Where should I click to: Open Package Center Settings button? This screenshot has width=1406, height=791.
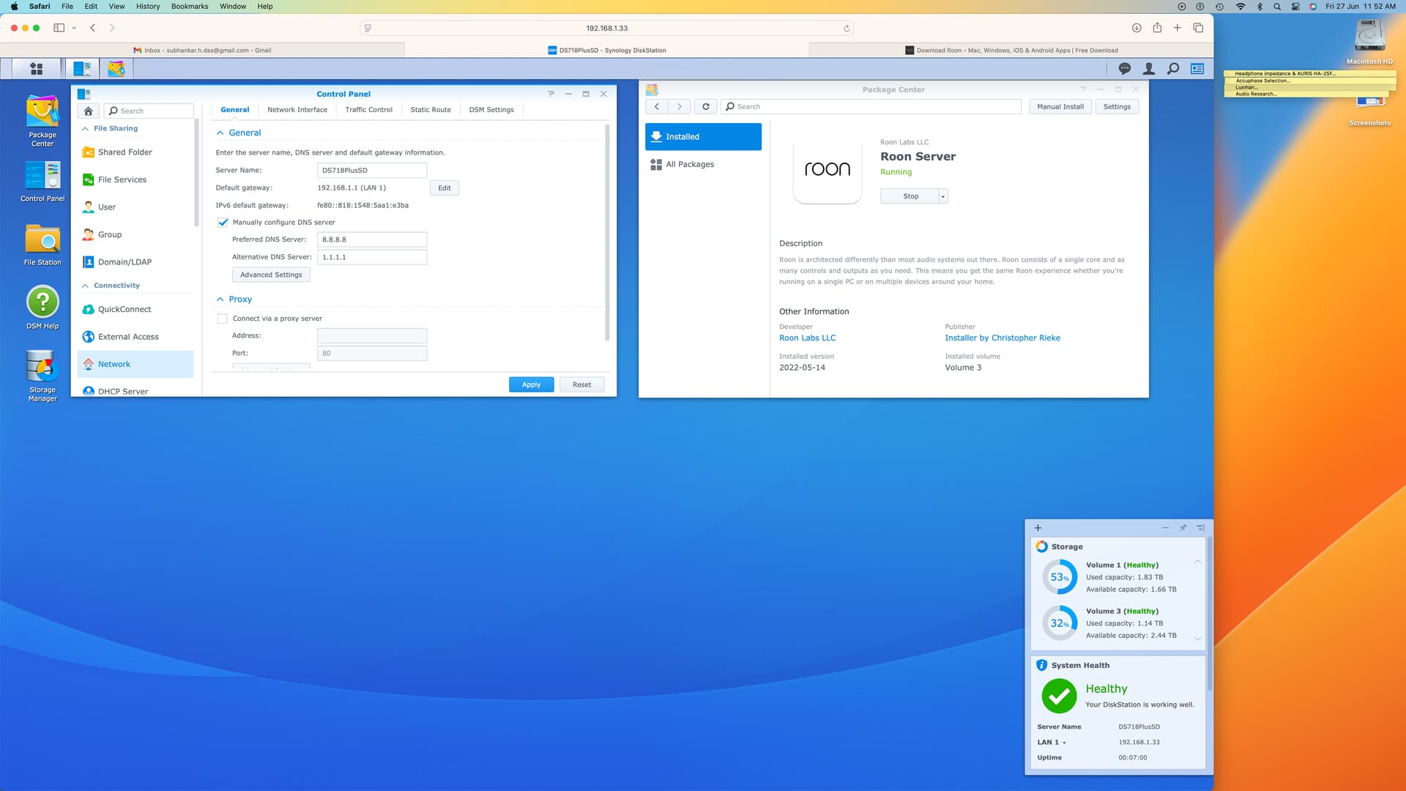[x=1117, y=107]
